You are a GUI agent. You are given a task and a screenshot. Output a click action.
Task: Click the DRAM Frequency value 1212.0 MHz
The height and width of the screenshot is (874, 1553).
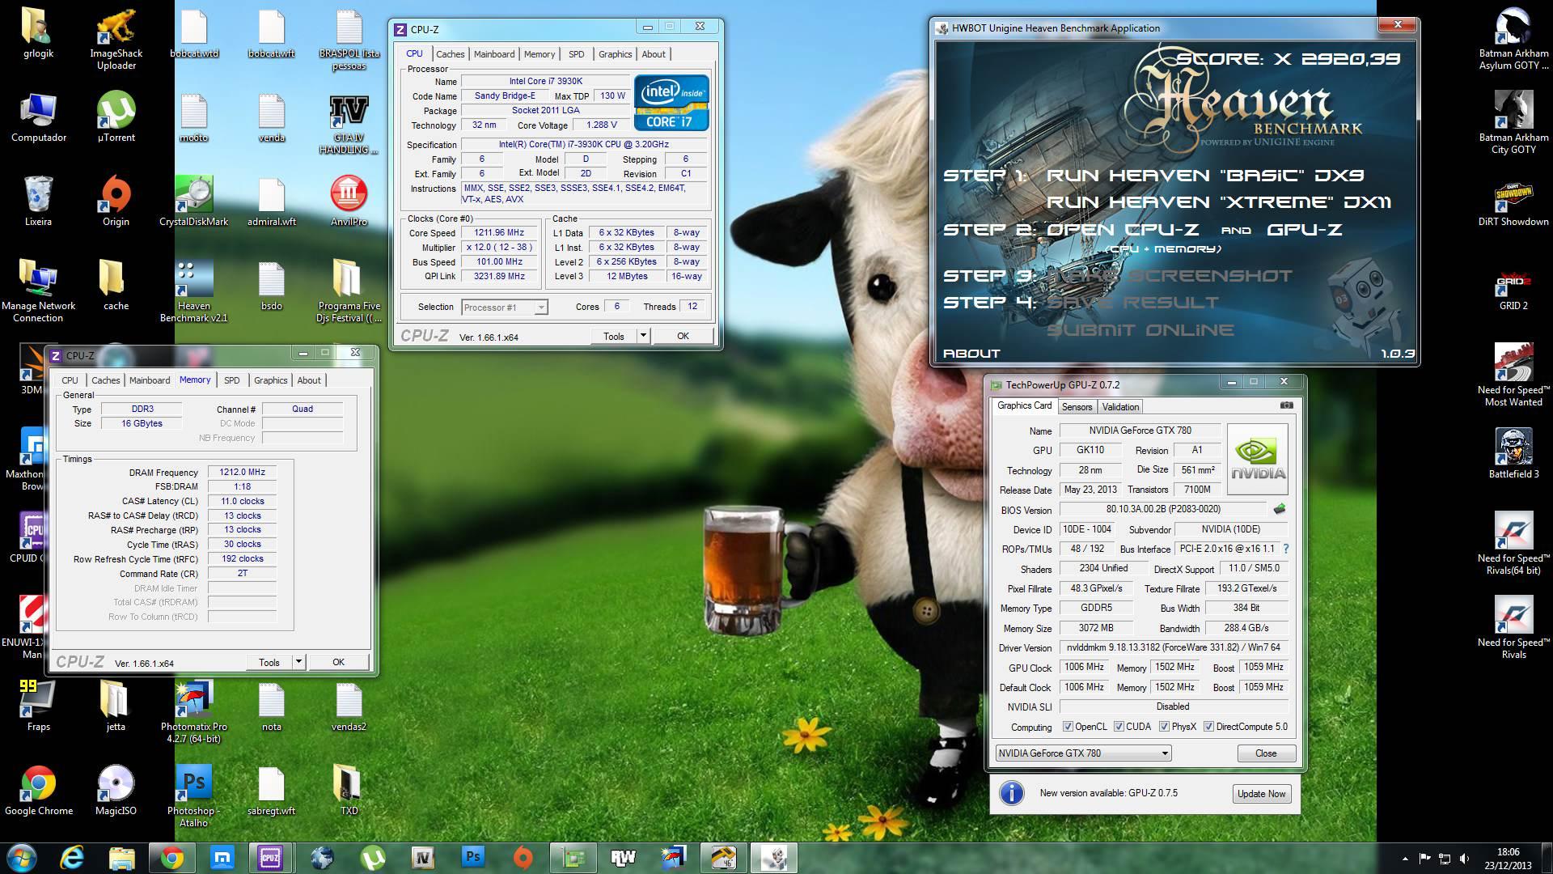point(242,472)
